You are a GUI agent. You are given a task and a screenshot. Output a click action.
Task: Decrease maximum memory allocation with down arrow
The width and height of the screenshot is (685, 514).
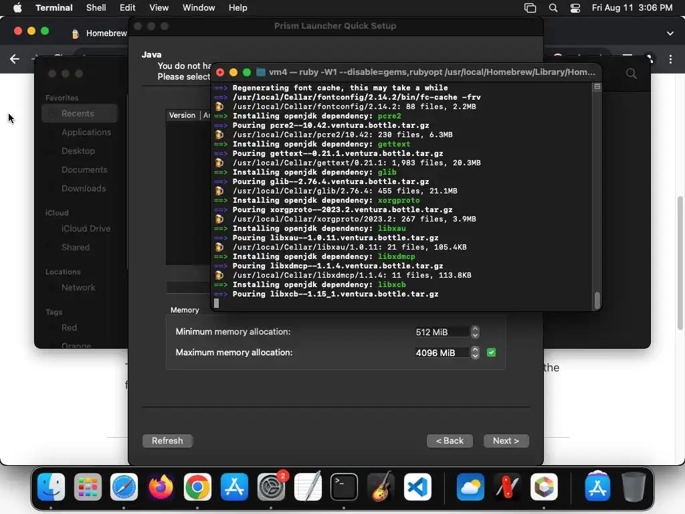(x=476, y=356)
